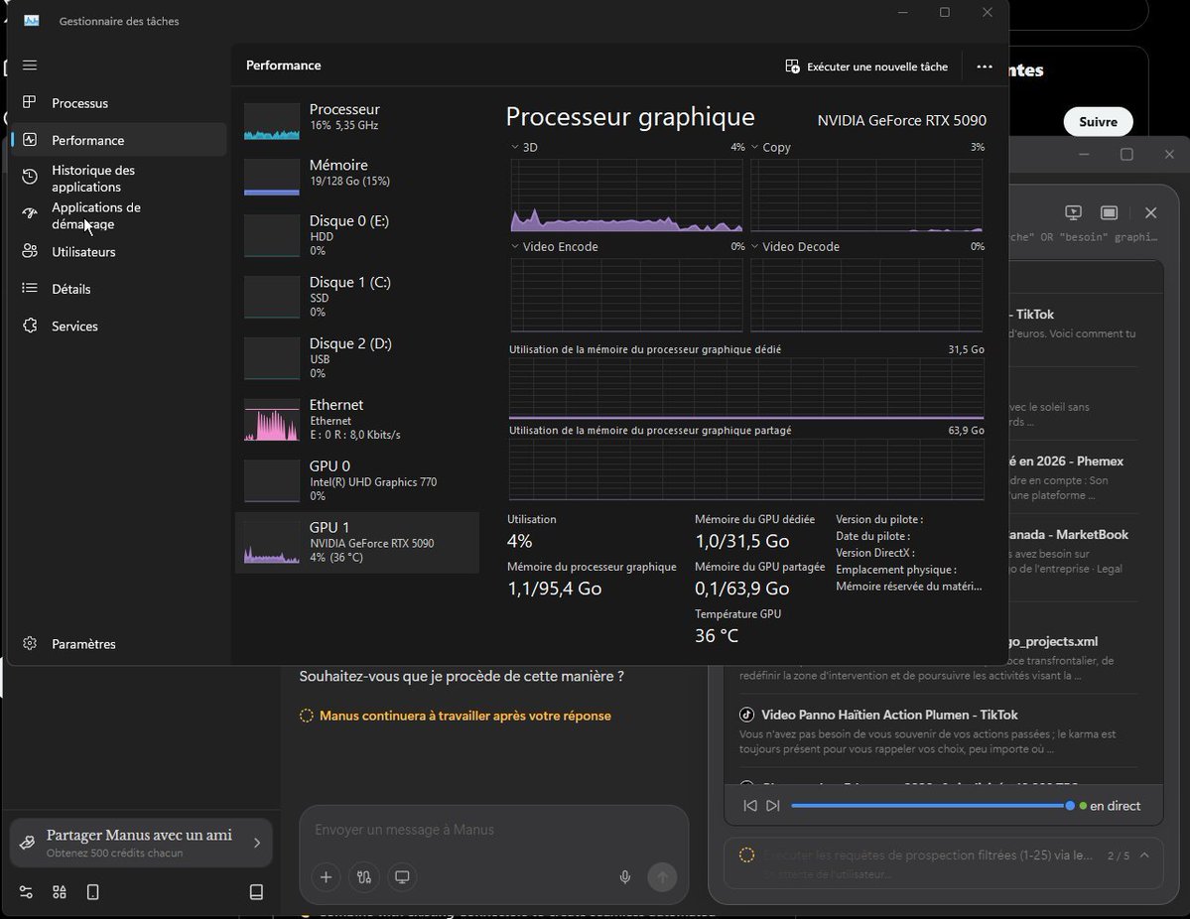The width and height of the screenshot is (1190, 919).
Task: Open the Détails page
Action: [118, 289]
